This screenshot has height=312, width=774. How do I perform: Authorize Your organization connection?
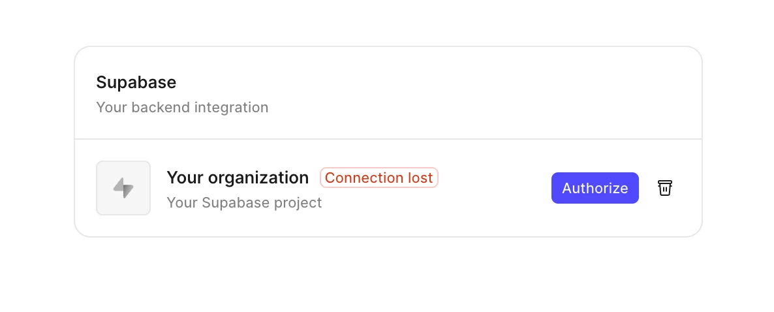coord(595,188)
